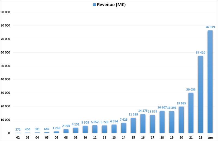Click the y-axis label 80 000
Viewport: 218px width, 141px height.
pos(5,26)
